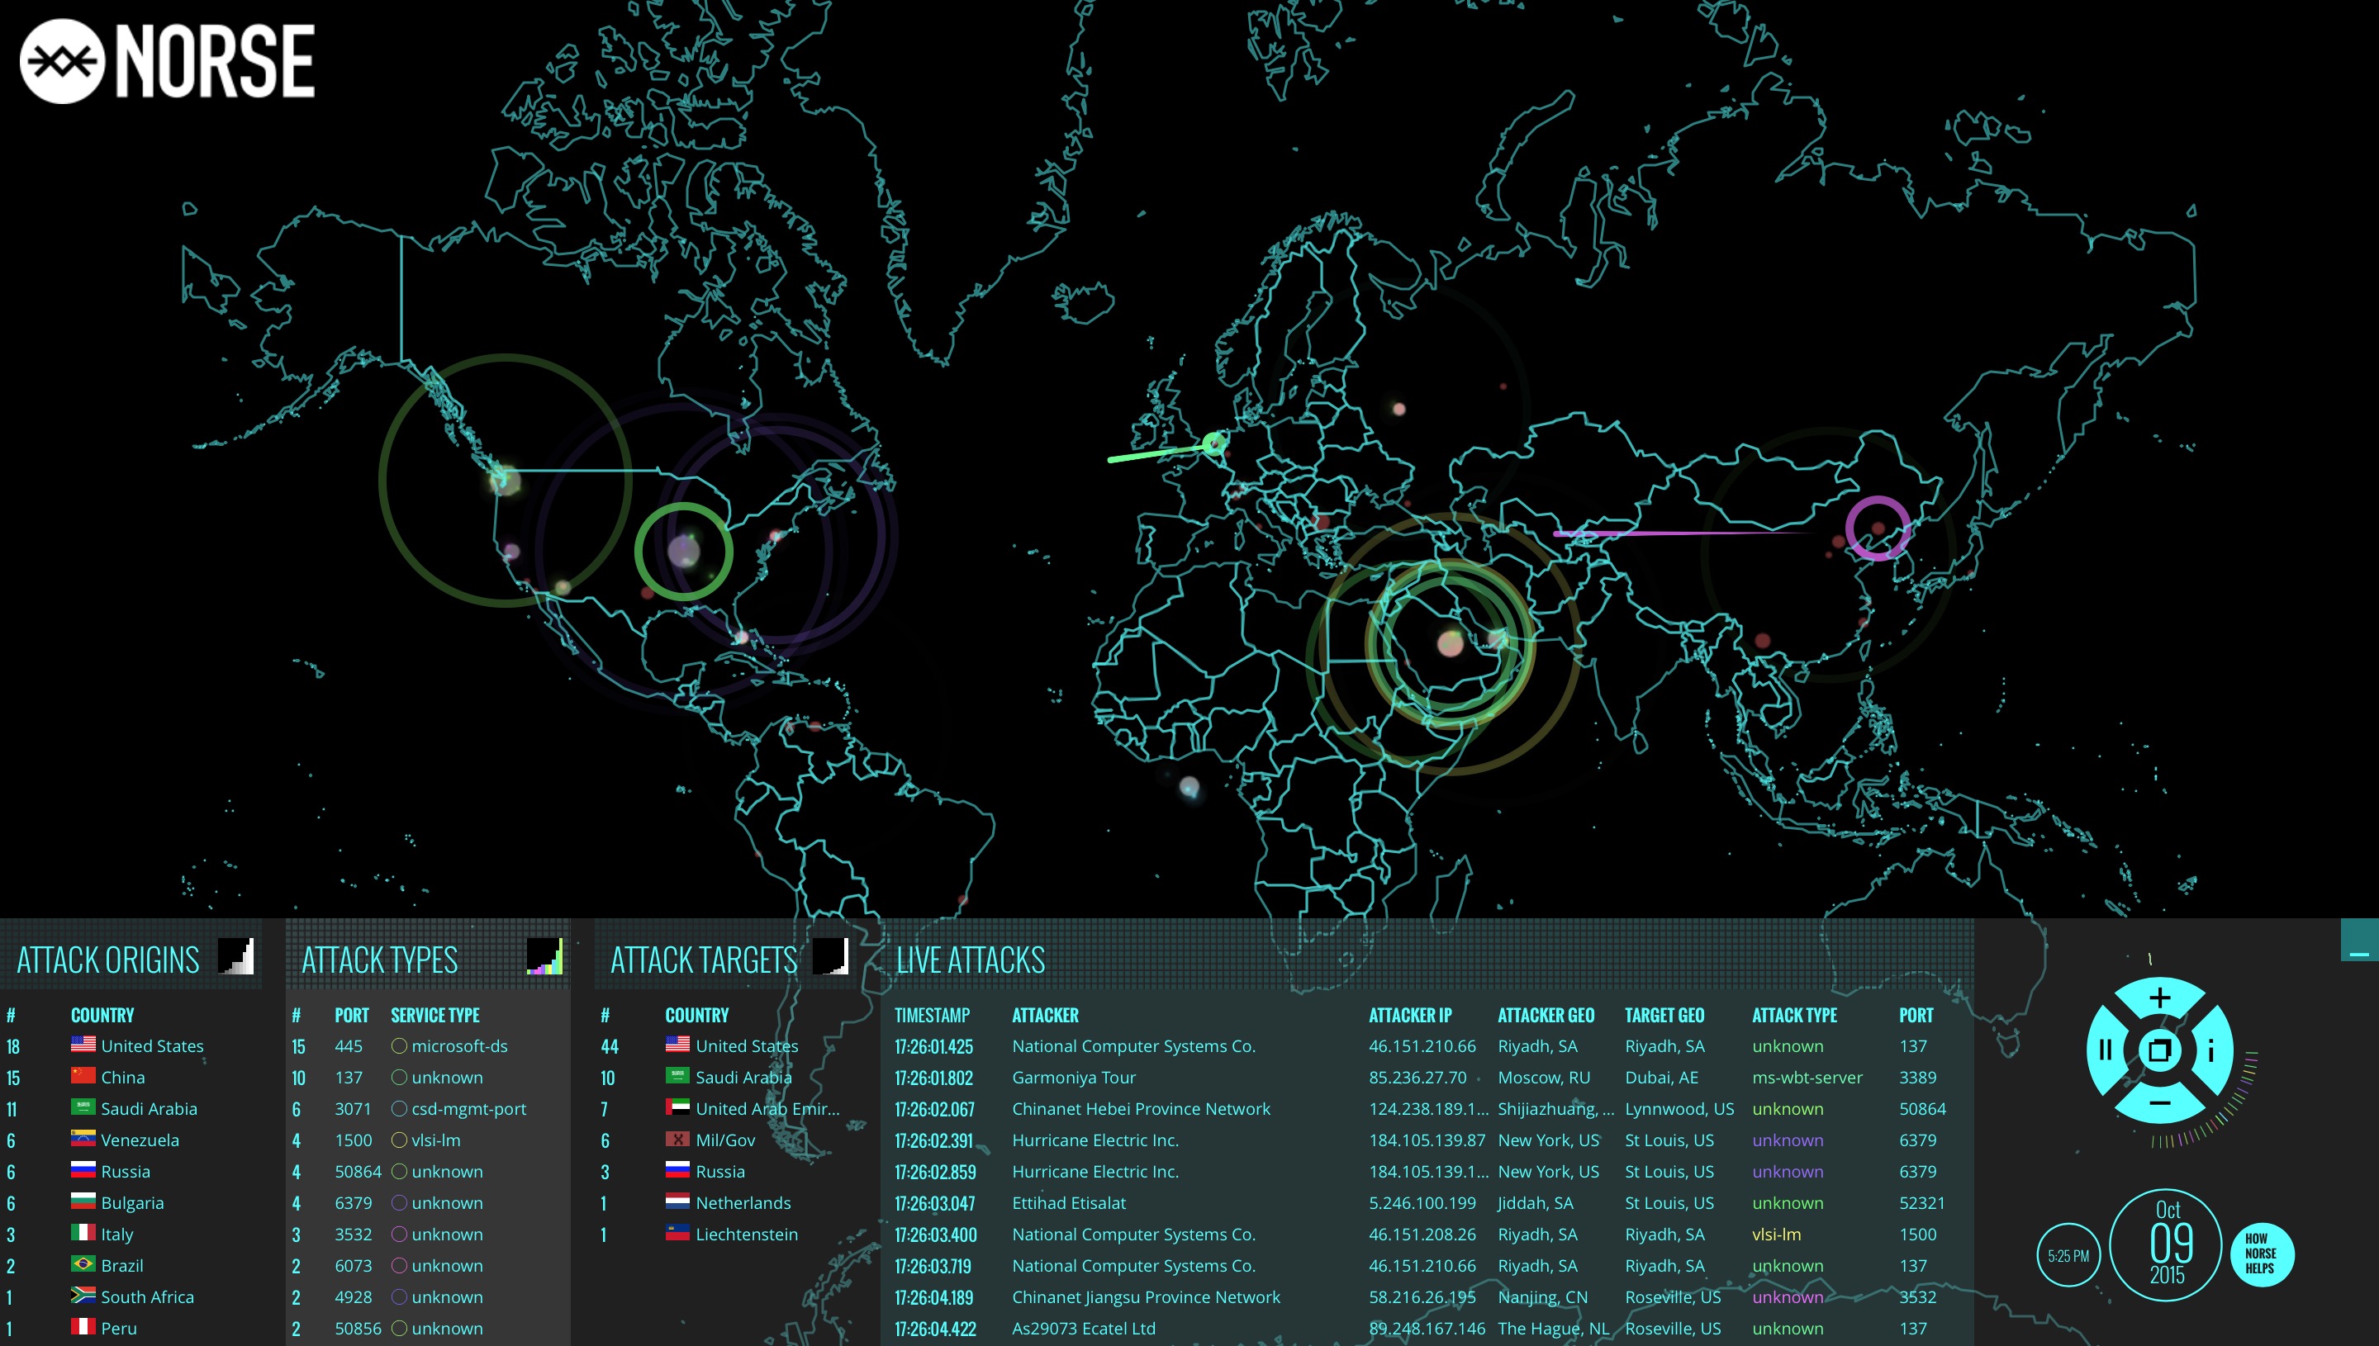The width and height of the screenshot is (2379, 1346).
Task: Click South Africa flag in Attack Origins
Action: (83, 1296)
